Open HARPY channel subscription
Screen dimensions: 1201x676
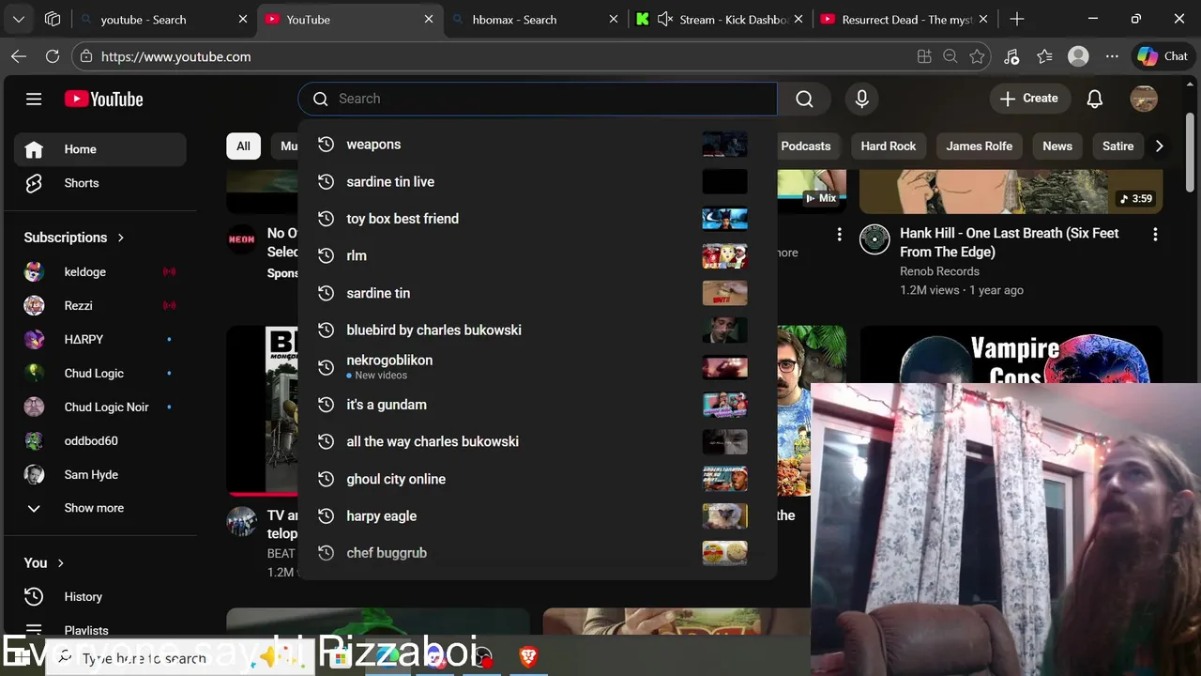99,340
